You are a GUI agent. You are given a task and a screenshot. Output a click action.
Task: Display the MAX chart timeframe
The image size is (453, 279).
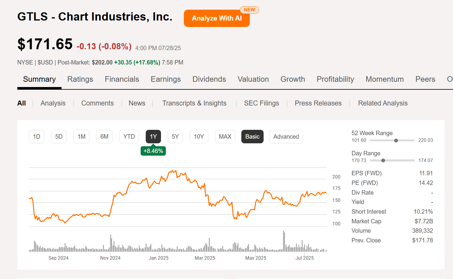click(x=225, y=136)
